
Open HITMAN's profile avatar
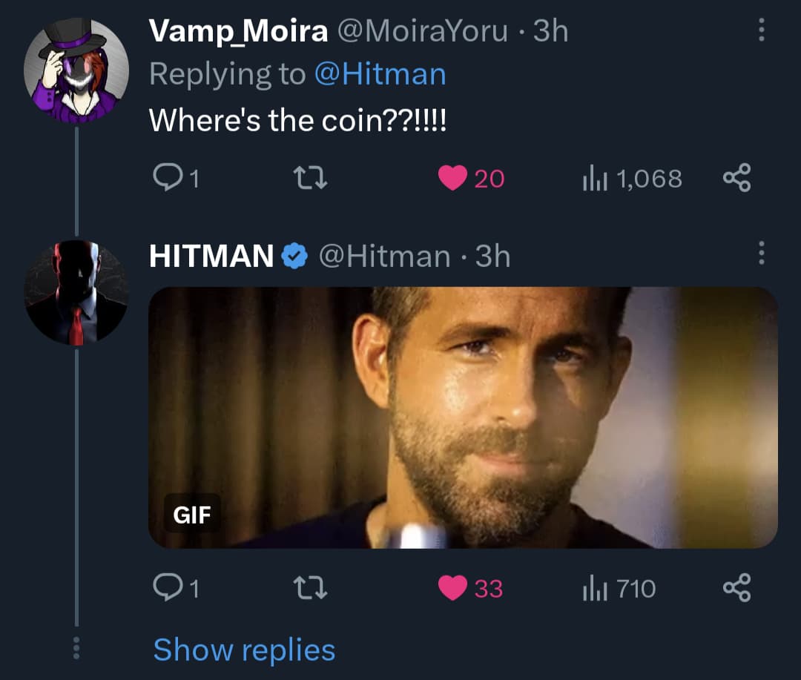[76, 292]
